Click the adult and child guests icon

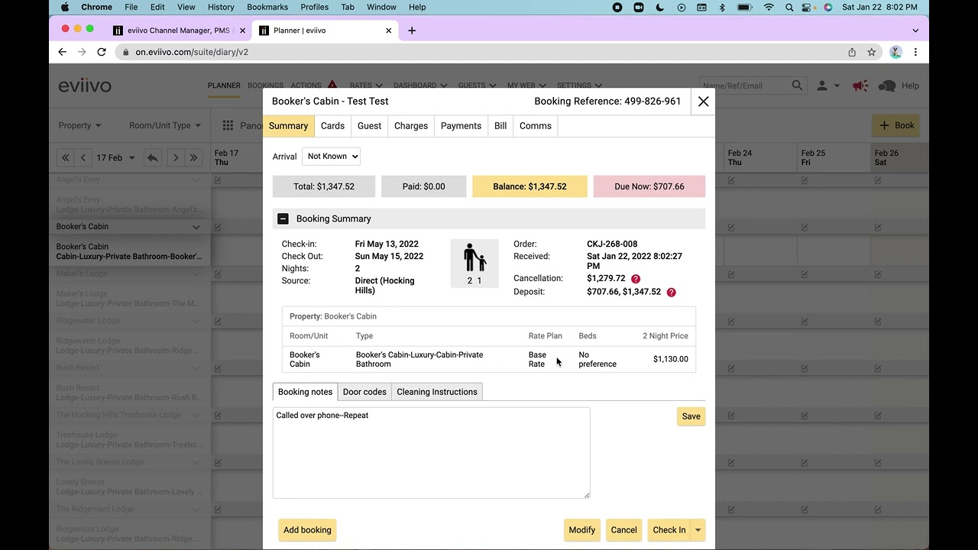click(474, 264)
